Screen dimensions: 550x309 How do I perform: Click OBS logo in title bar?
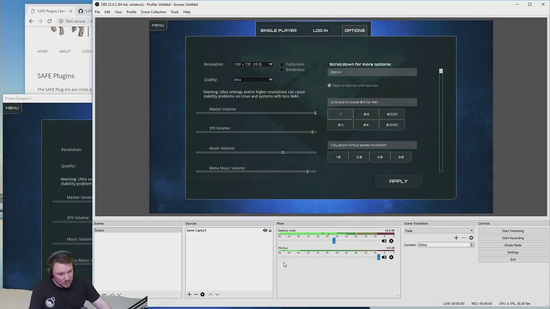pyautogui.click(x=97, y=4)
